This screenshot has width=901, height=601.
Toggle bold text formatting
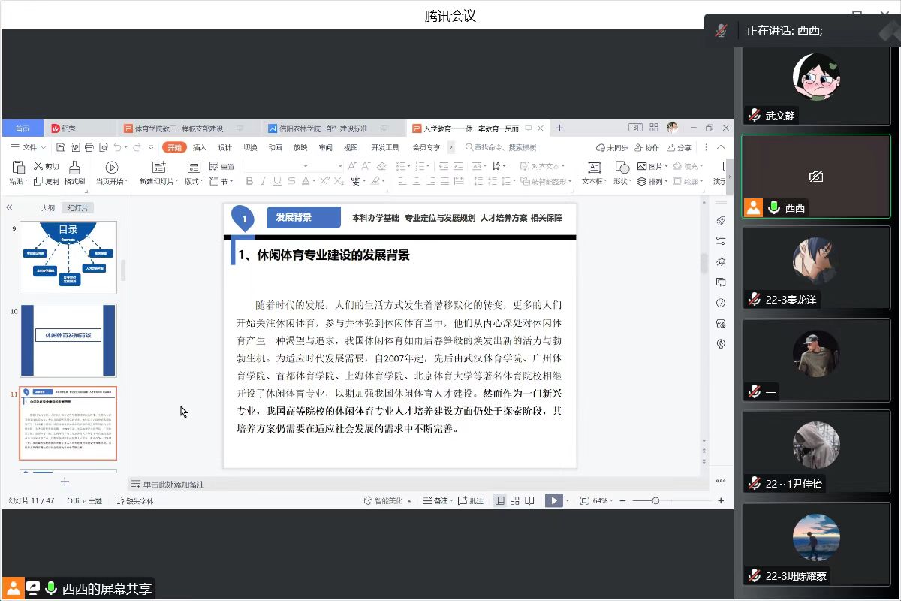point(249,181)
